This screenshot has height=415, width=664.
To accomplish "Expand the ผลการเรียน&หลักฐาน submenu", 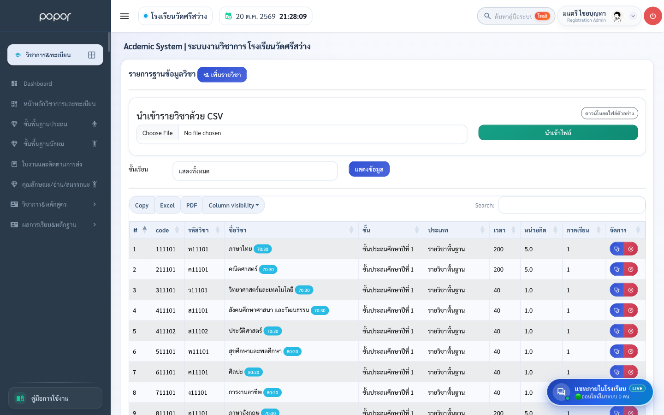I will (55, 225).
